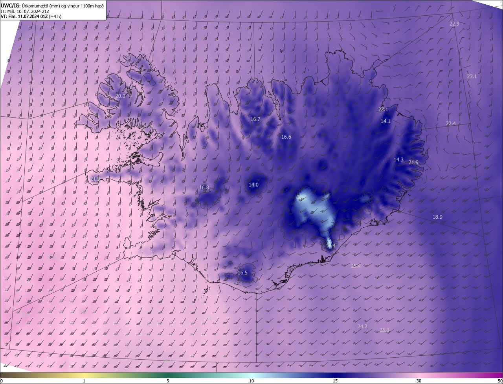Click the '1' label on the color scale

(x=84, y=381)
